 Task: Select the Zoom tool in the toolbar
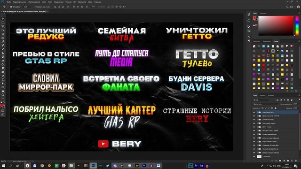click(x=3, y=95)
